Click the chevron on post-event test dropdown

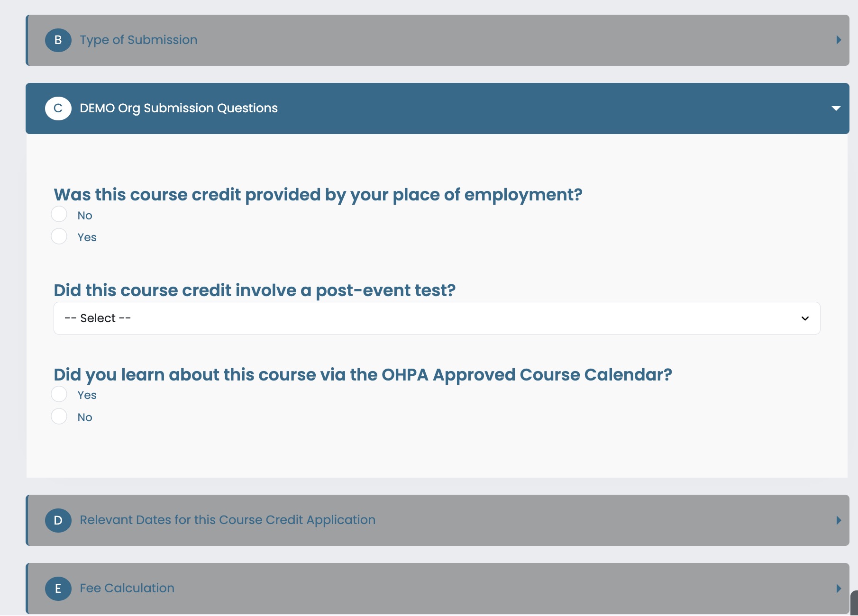[804, 318]
